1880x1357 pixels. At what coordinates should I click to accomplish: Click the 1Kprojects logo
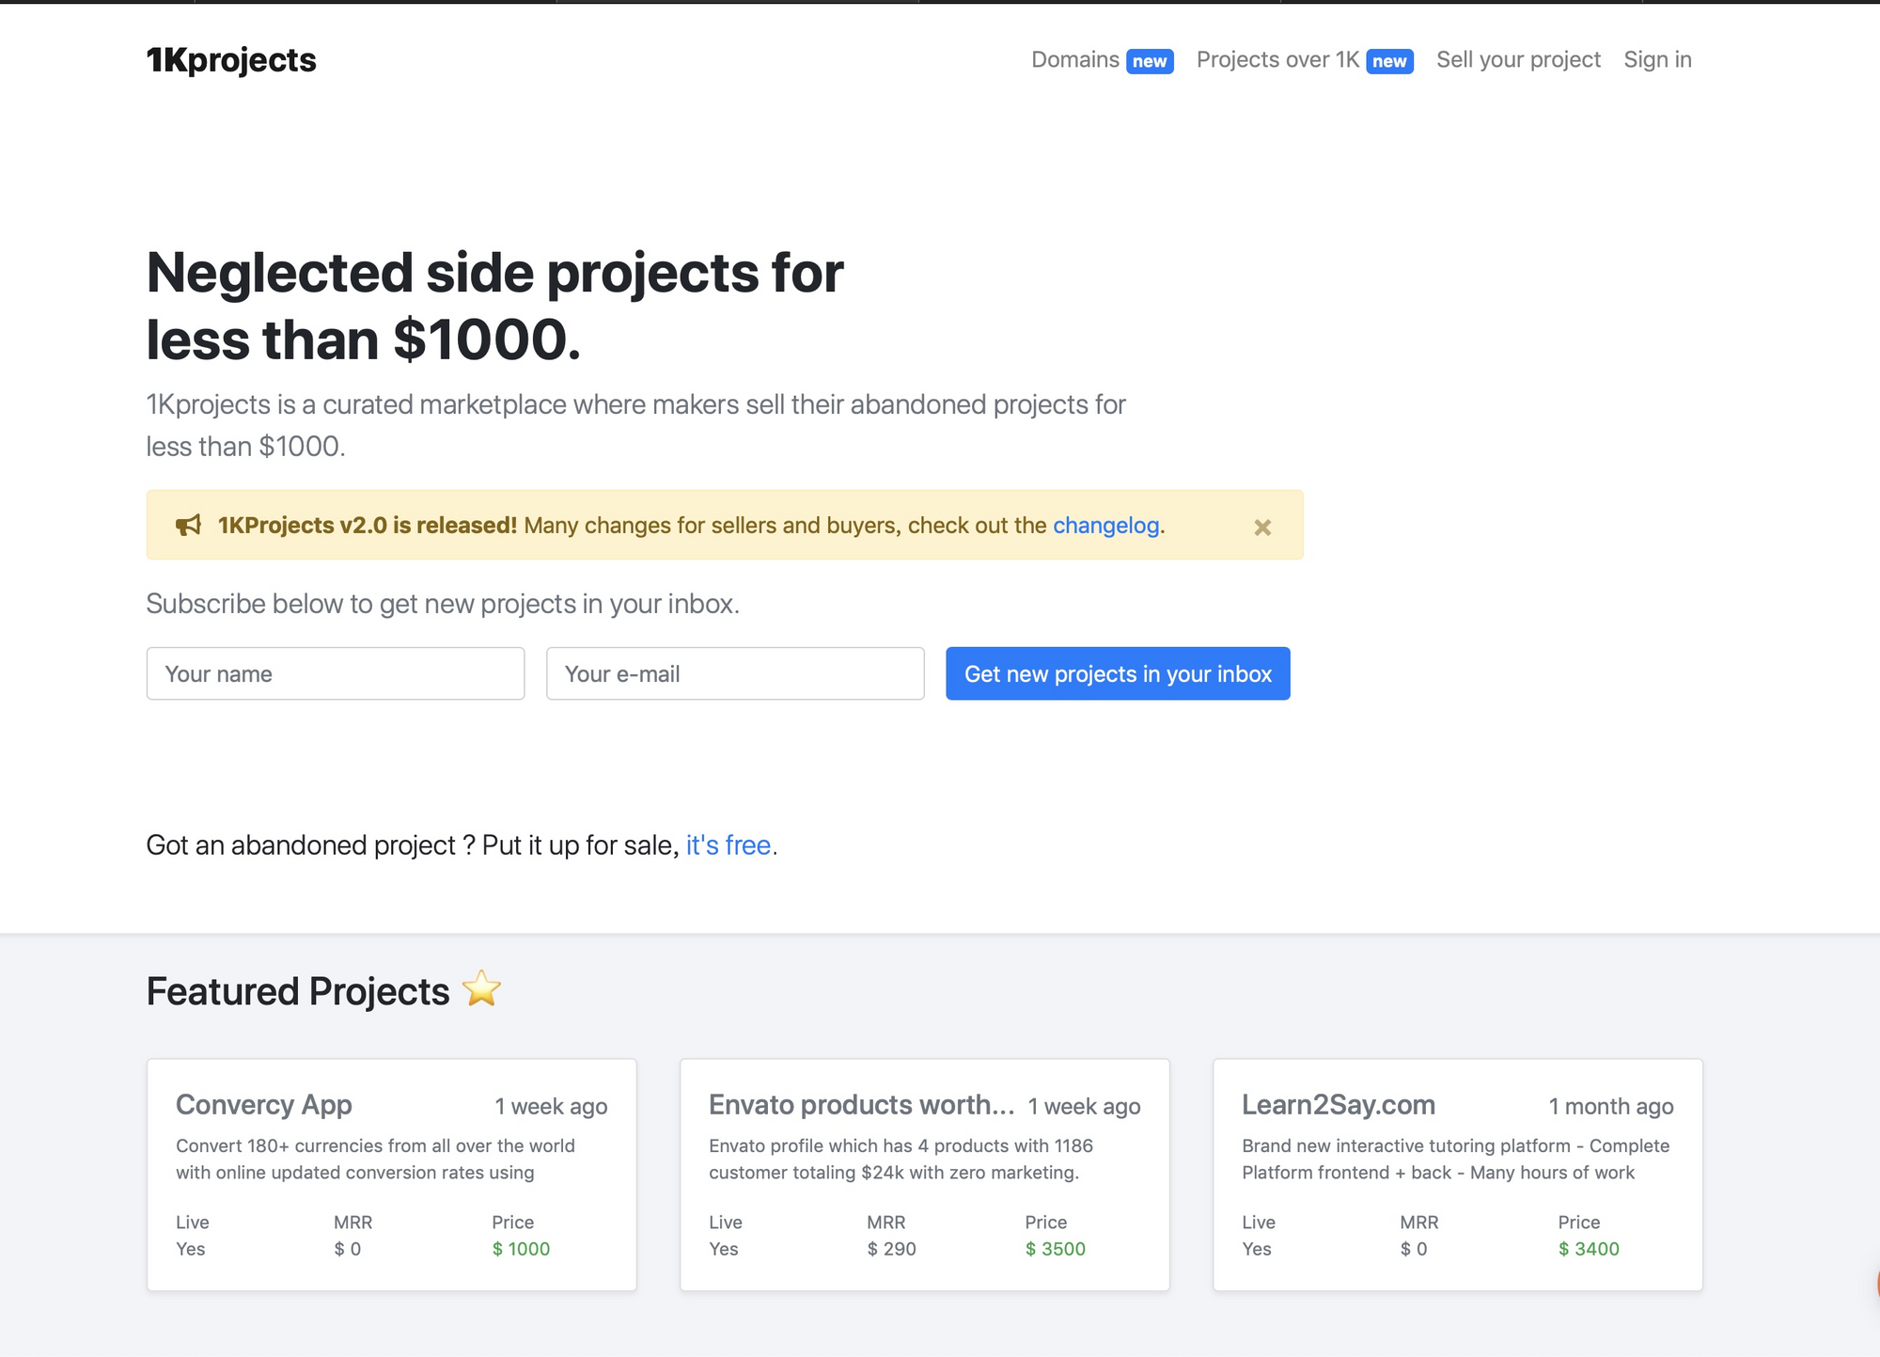coord(231,60)
